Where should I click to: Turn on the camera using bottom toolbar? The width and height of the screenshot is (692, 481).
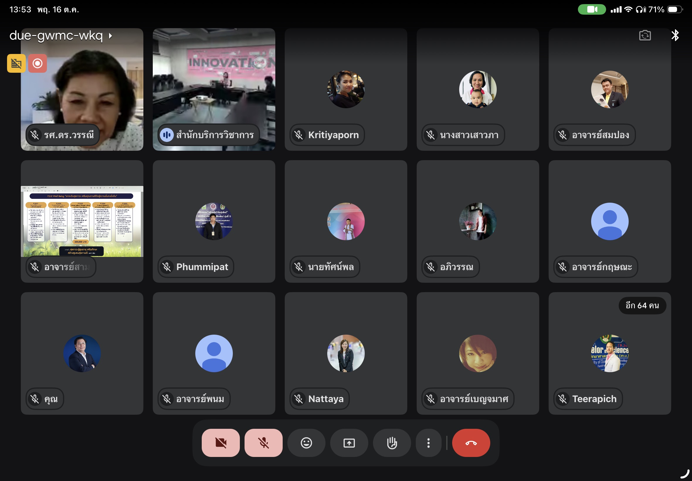pyautogui.click(x=221, y=443)
